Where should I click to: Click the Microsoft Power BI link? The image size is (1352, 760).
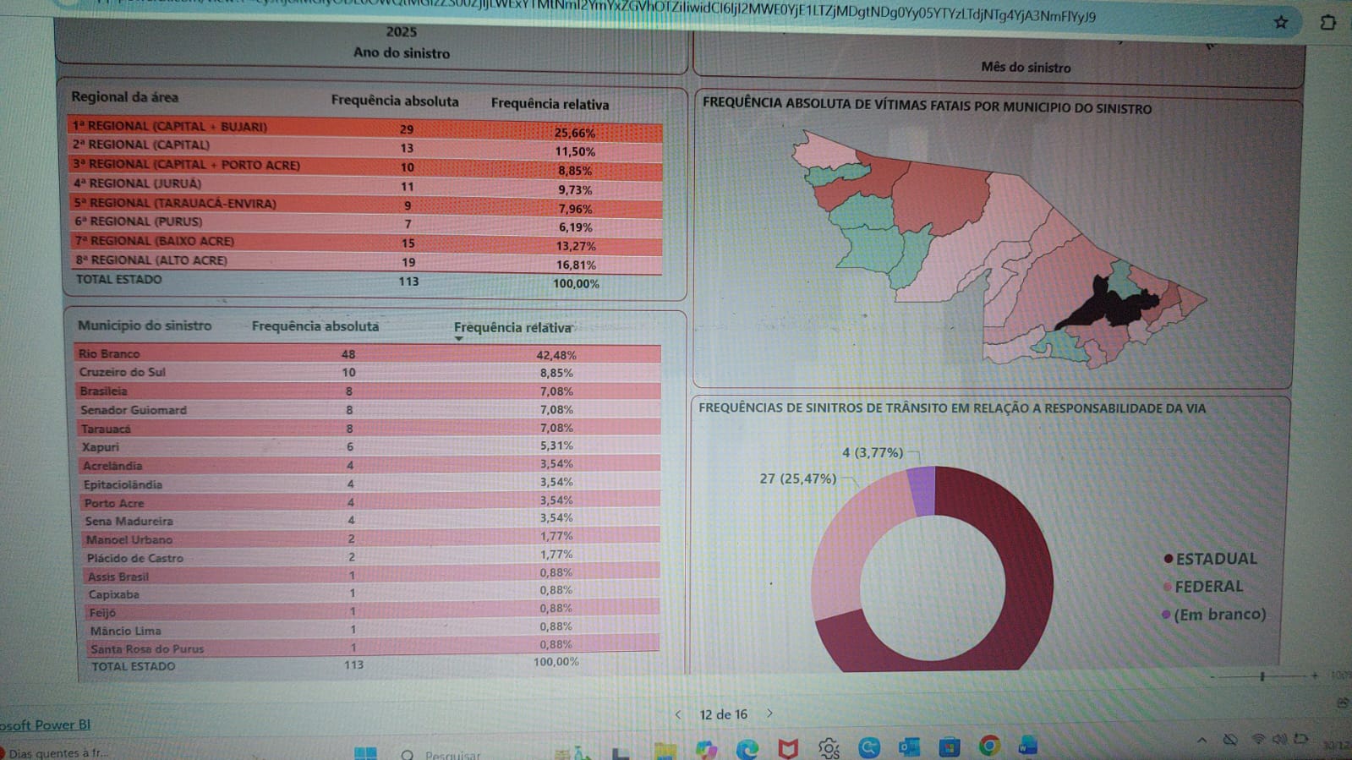(46, 725)
